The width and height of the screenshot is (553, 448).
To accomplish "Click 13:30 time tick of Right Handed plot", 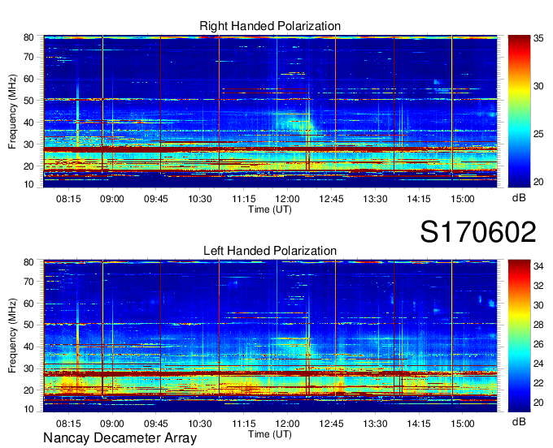I will click(375, 199).
